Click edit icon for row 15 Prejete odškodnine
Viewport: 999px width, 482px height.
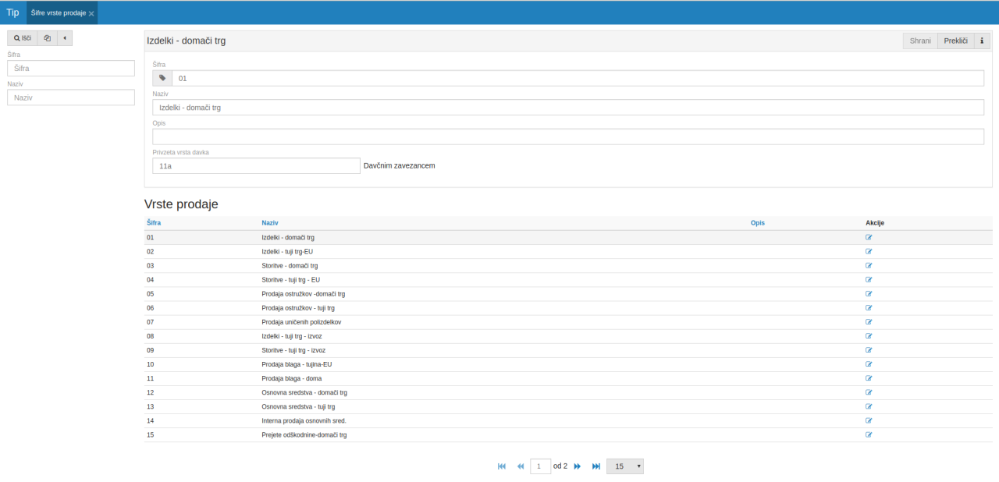point(869,434)
